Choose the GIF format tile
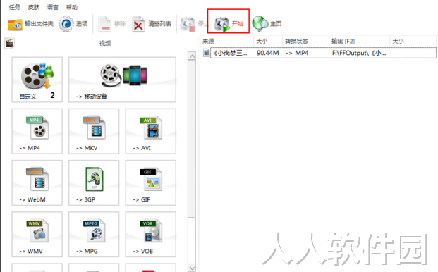The width and height of the screenshot is (438, 272). (x=151, y=183)
